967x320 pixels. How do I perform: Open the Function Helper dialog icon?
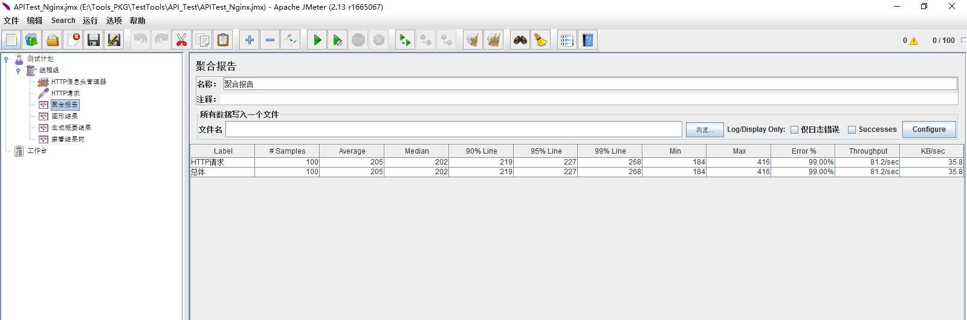(x=566, y=40)
